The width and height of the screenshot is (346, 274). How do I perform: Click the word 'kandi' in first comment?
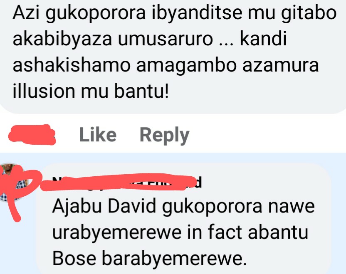[x=263, y=39]
